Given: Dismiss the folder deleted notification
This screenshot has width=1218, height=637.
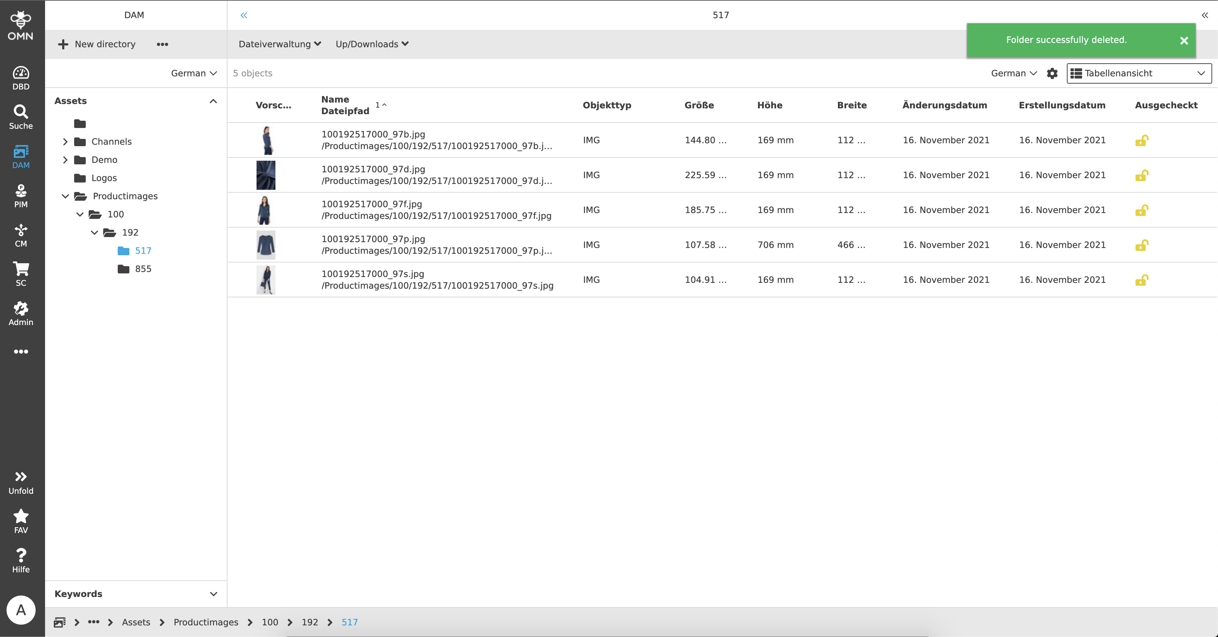Looking at the screenshot, I should pos(1183,41).
